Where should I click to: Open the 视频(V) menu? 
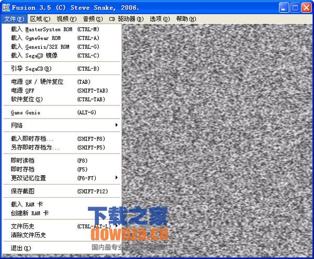tap(66, 19)
